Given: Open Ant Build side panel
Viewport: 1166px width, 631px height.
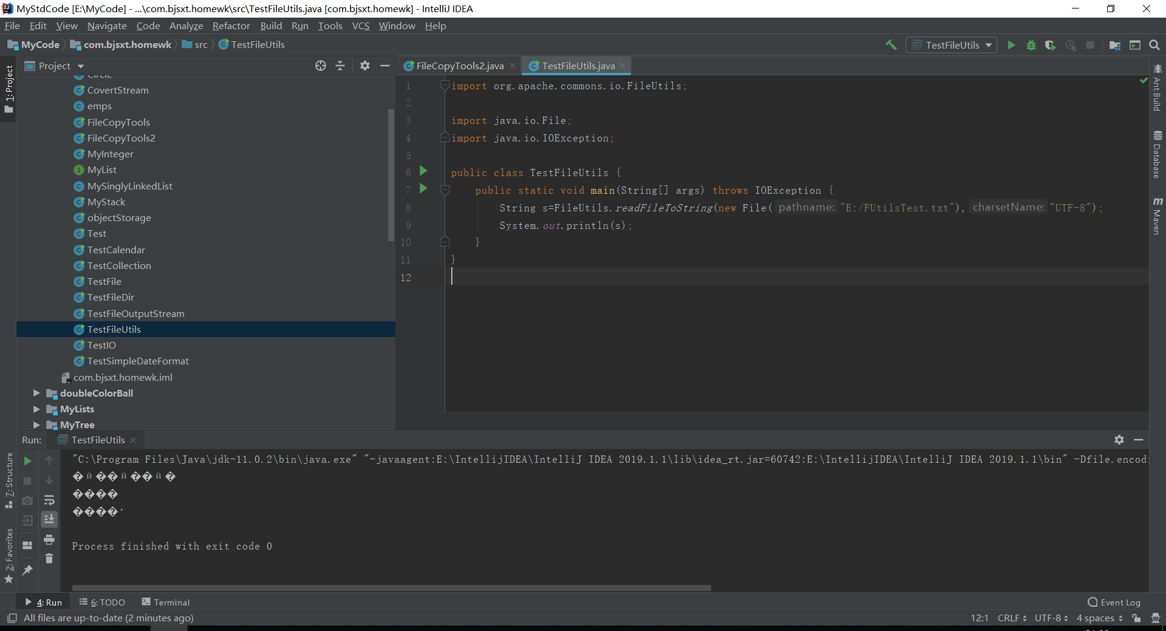Looking at the screenshot, I should (x=1157, y=87).
